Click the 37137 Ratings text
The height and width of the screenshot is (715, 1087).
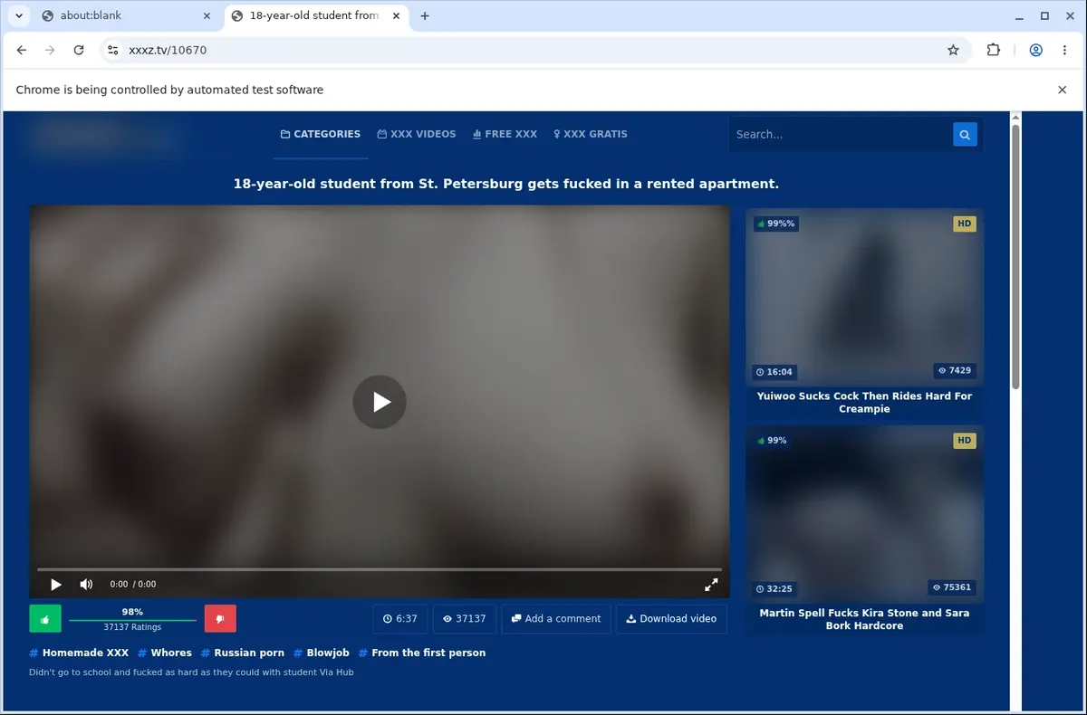pyautogui.click(x=132, y=627)
